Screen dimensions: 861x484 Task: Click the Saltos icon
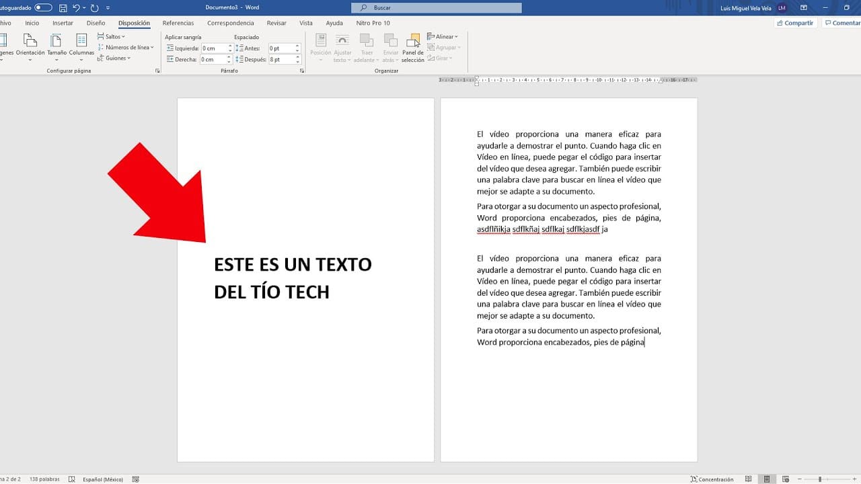111,36
